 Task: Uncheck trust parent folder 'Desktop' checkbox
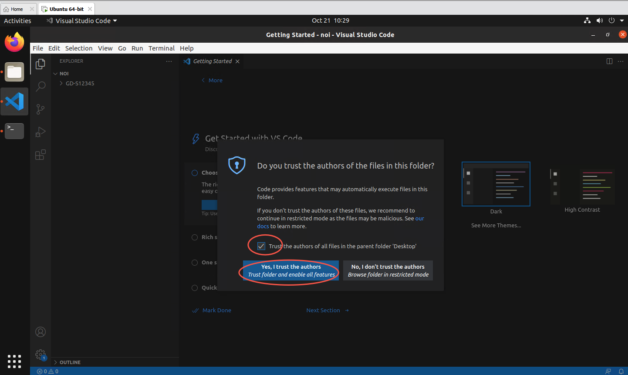point(261,246)
